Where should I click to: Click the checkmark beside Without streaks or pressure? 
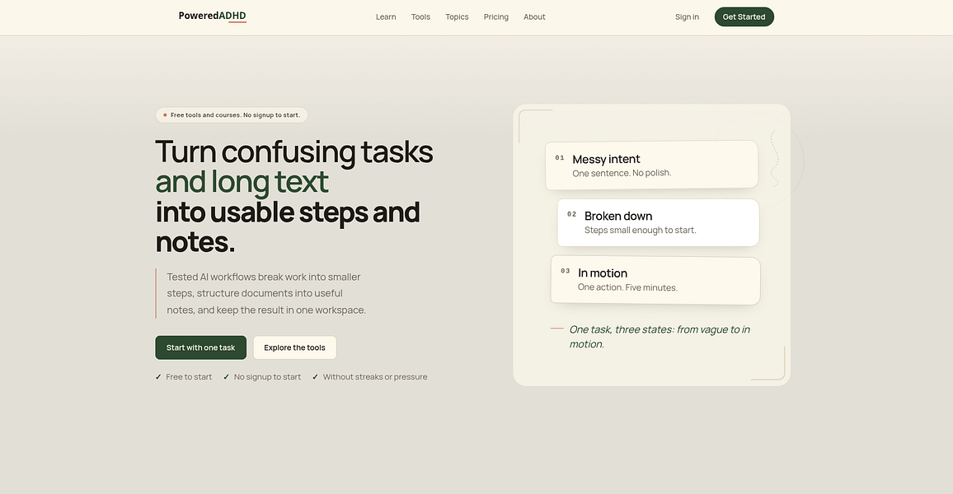316,377
